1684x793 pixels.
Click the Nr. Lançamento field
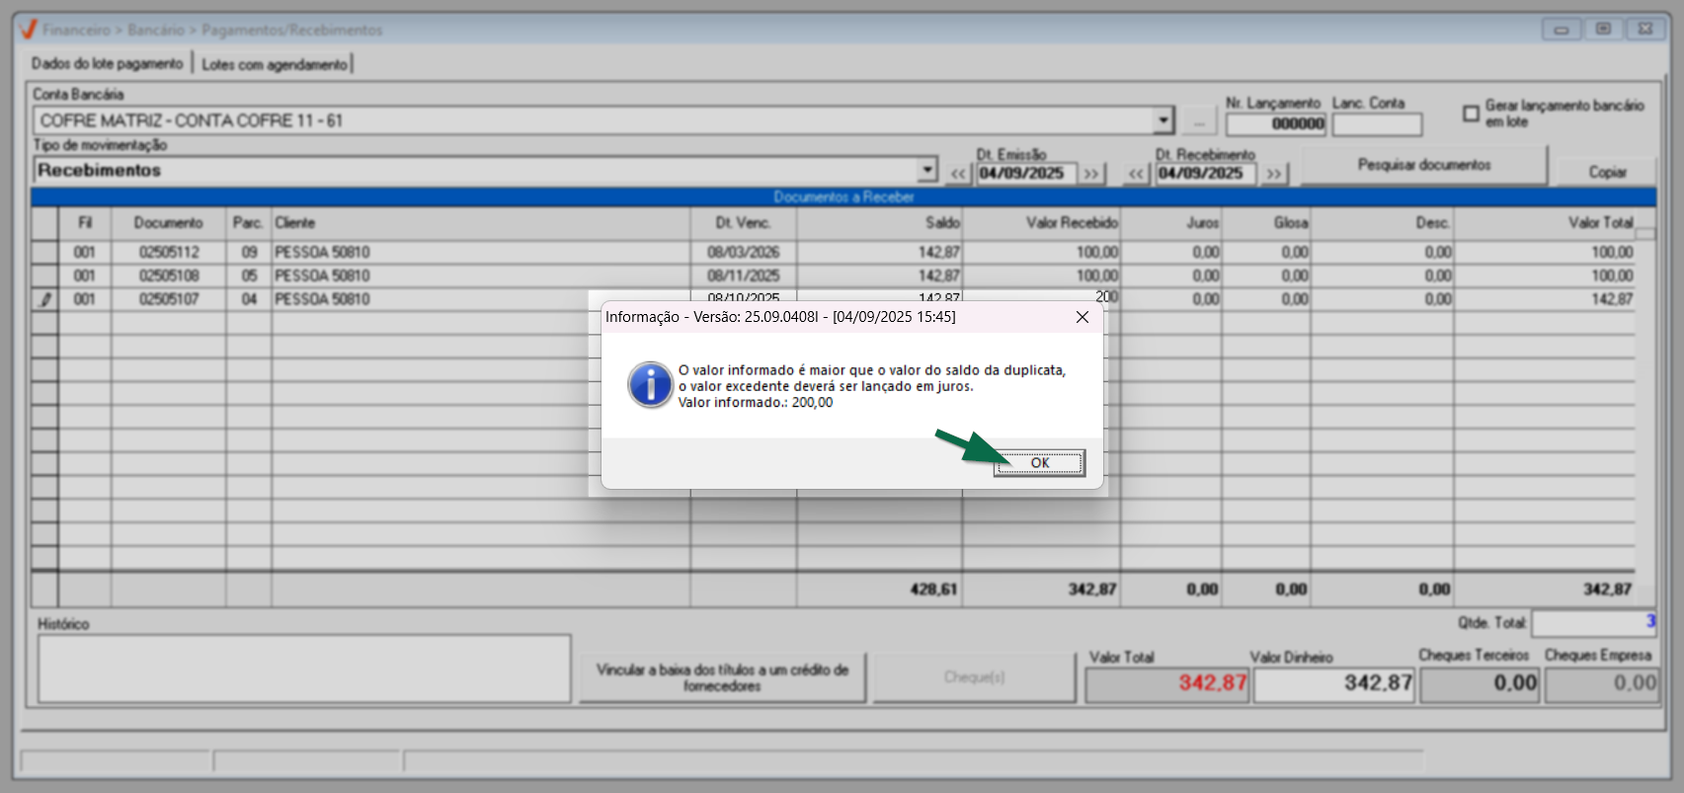click(1275, 124)
